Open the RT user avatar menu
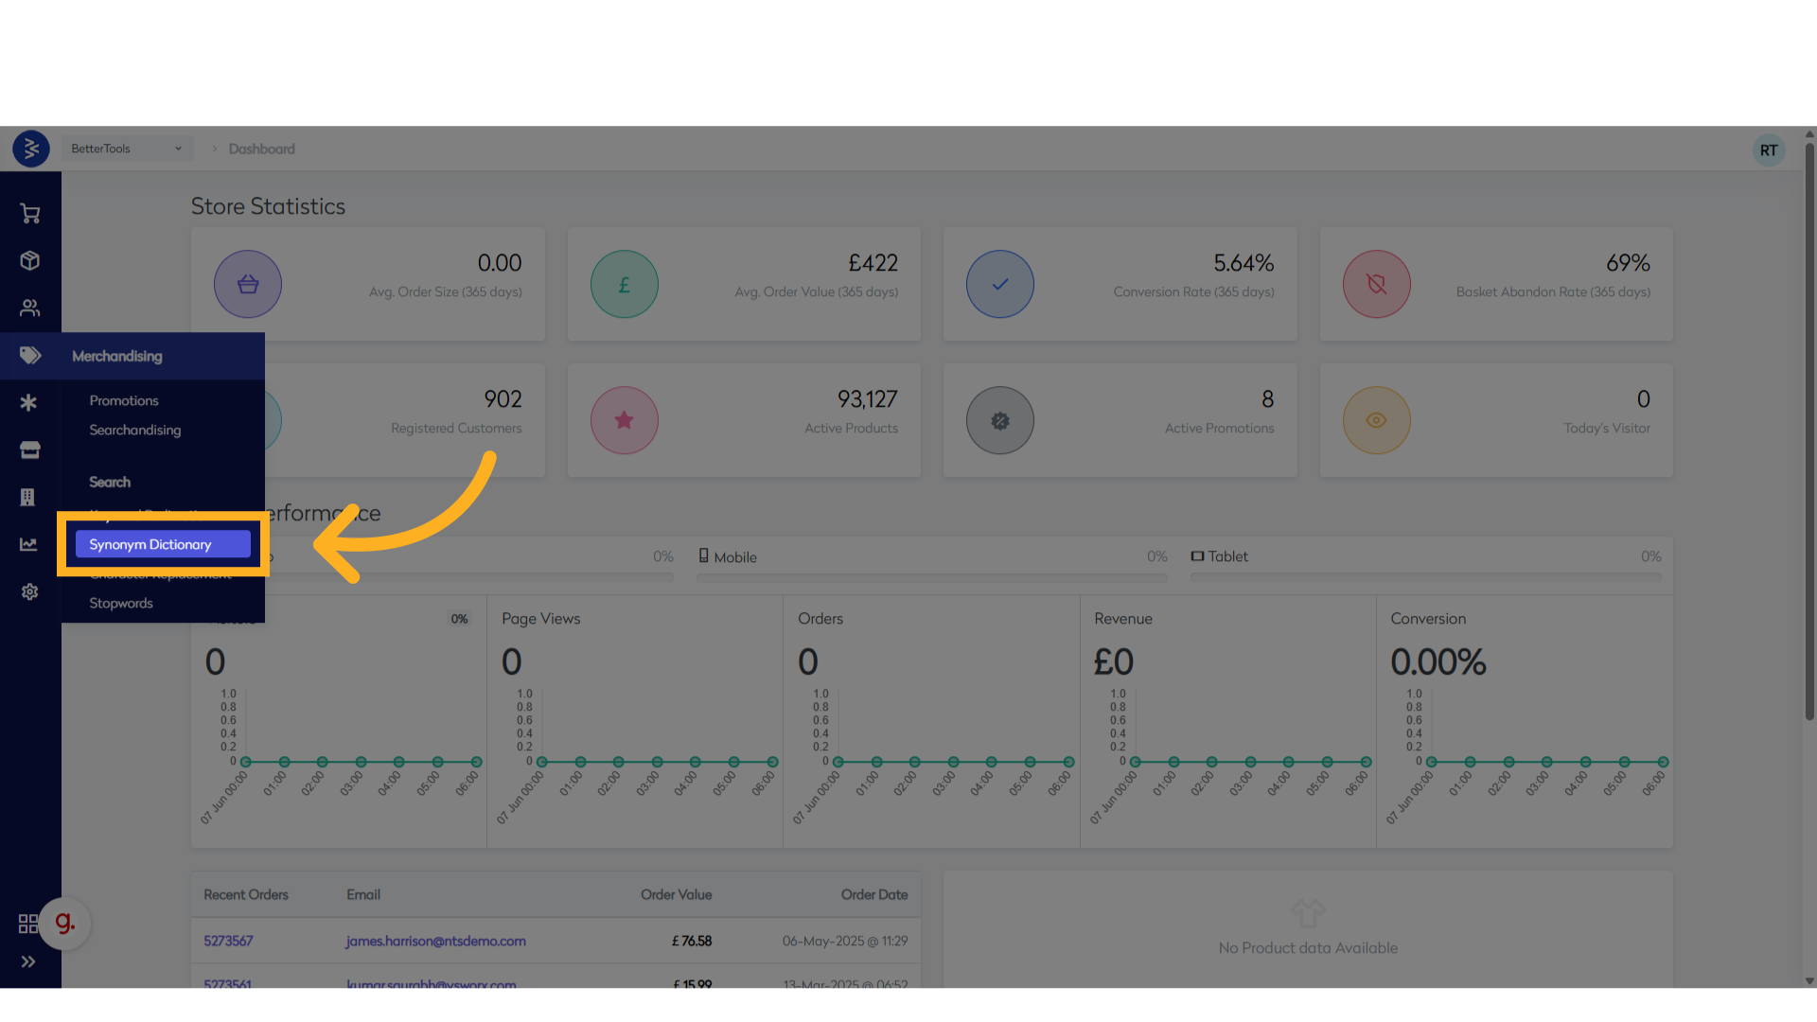Image resolution: width=1817 pixels, height=1022 pixels. tap(1768, 150)
